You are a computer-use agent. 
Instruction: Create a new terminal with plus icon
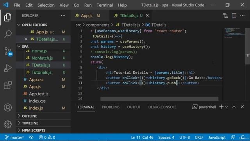click(221, 107)
